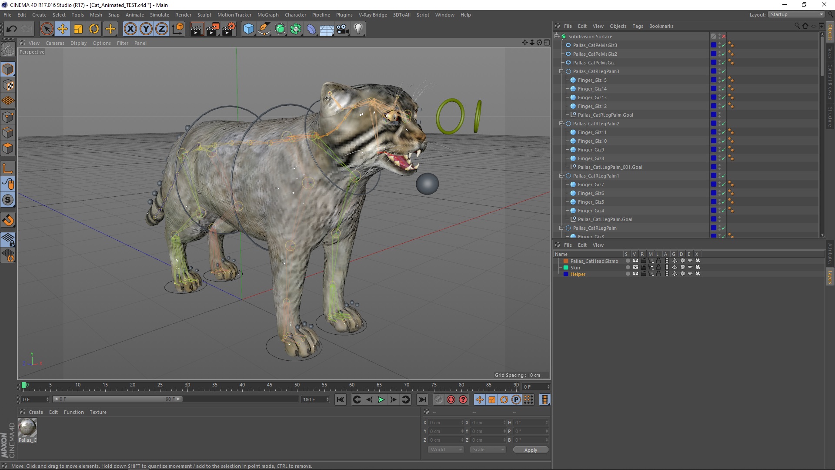Toggle the X-axis lock icon
The height and width of the screenshot is (470, 835).
[130, 29]
